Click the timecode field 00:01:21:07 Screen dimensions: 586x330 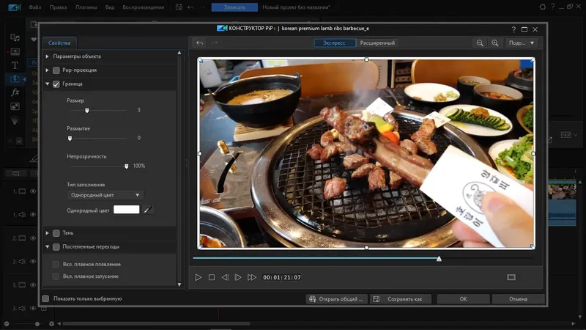(x=282, y=277)
